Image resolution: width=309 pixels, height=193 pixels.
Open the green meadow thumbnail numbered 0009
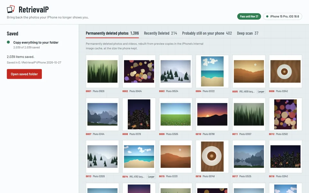pos(176,114)
